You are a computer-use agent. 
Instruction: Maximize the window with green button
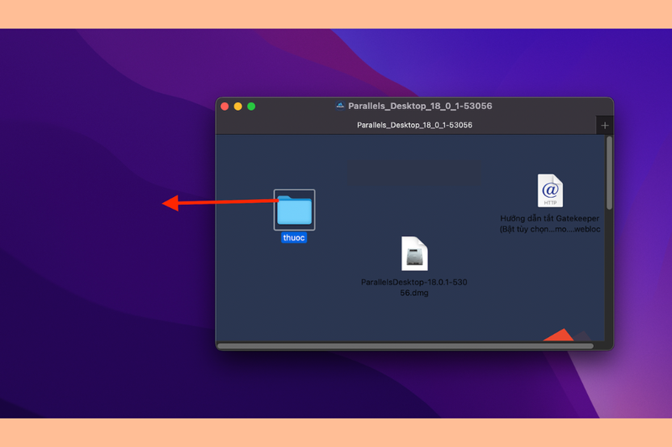251,106
